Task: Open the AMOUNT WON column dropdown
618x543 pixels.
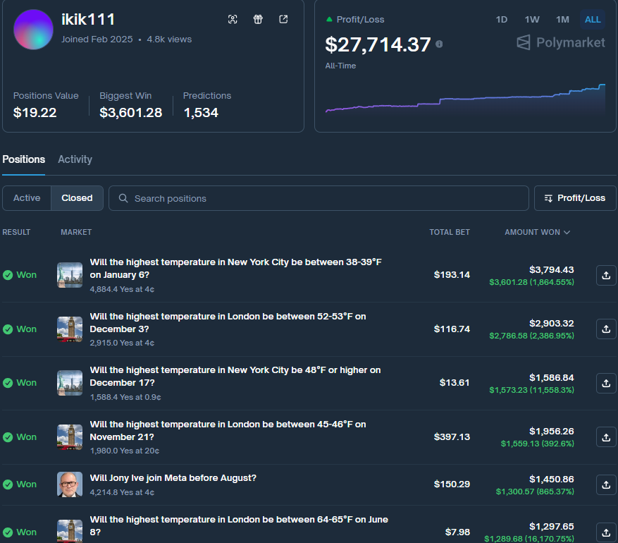Action: click(x=537, y=232)
